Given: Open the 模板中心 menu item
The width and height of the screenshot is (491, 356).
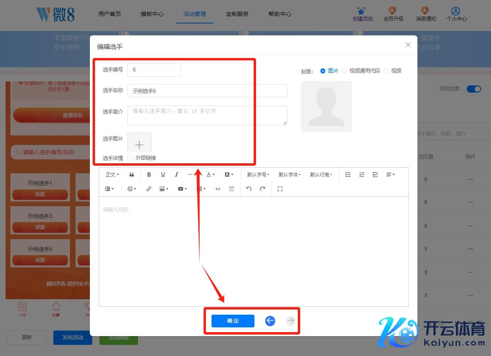Looking at the screenshot, I should [152, 14].
